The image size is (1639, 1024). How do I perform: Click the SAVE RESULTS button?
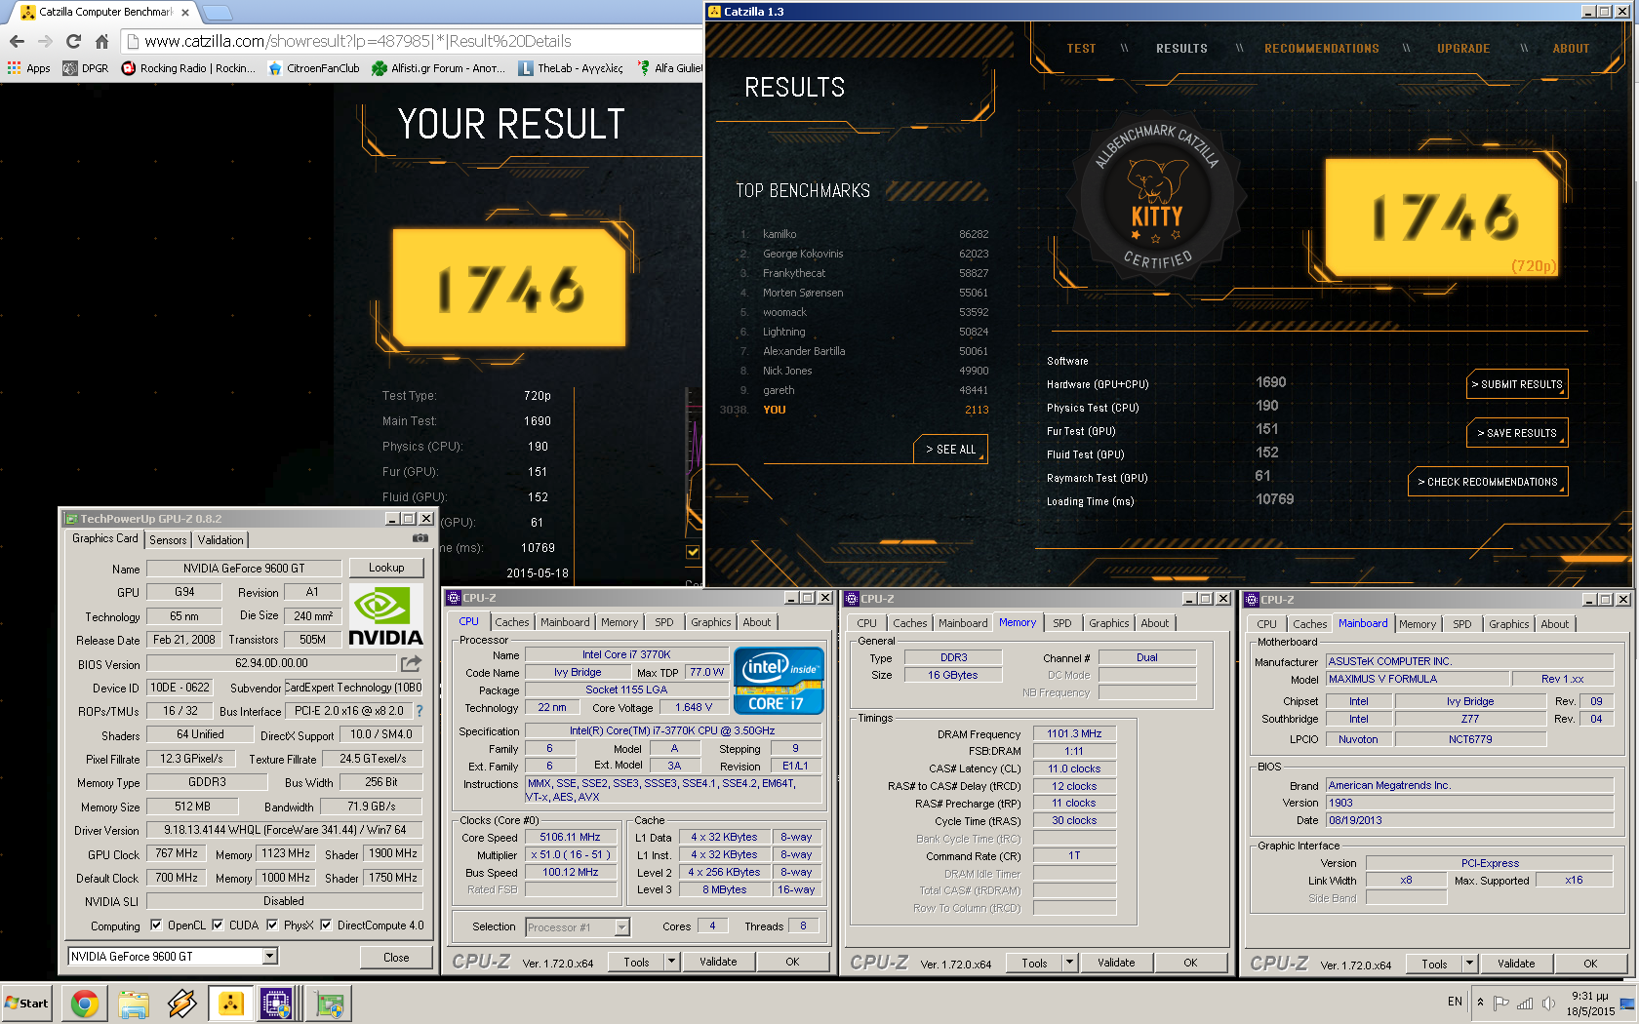pyautogui.click(x=1517, y=433)
